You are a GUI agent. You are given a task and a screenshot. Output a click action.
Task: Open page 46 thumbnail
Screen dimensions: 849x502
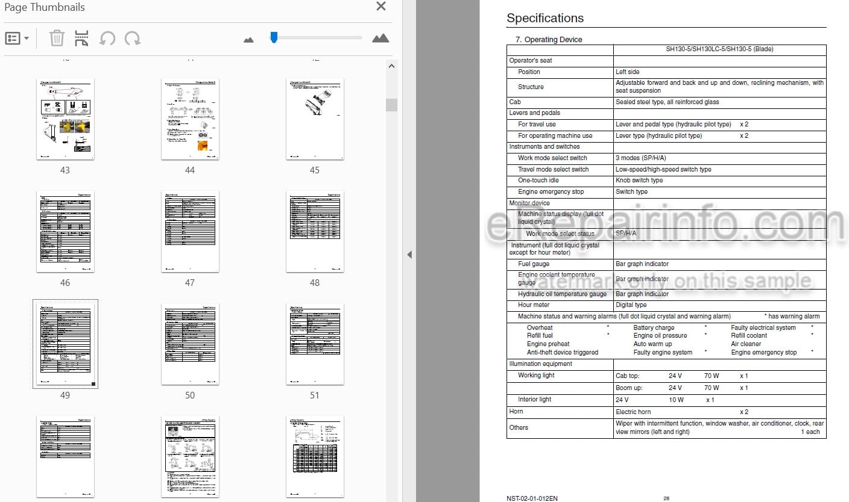point(65,232)
